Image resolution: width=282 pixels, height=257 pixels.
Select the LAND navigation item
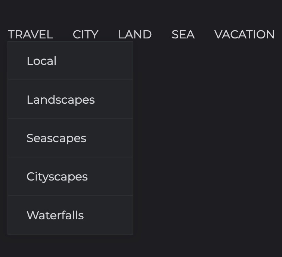(x=135, y=34)
